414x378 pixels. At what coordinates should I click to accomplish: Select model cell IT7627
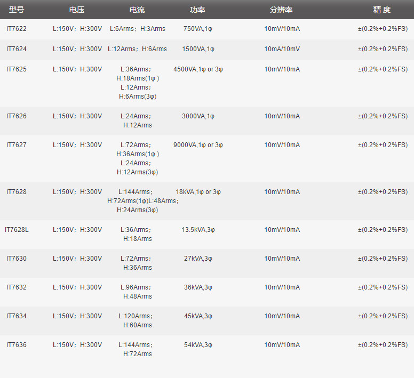[x=17, y=145]
